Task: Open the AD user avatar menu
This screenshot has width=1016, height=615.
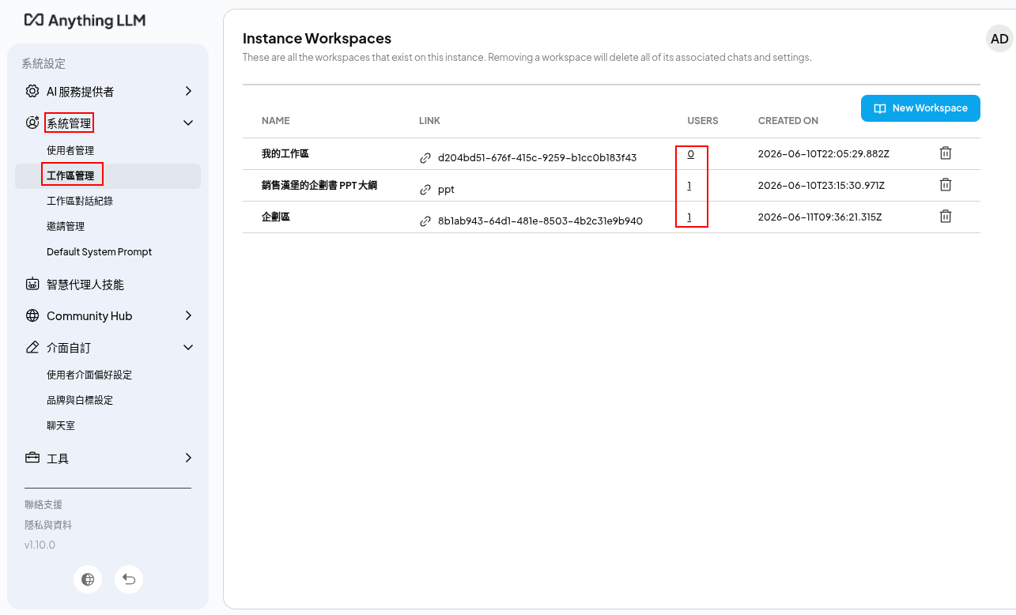Action: coord(999,39)
